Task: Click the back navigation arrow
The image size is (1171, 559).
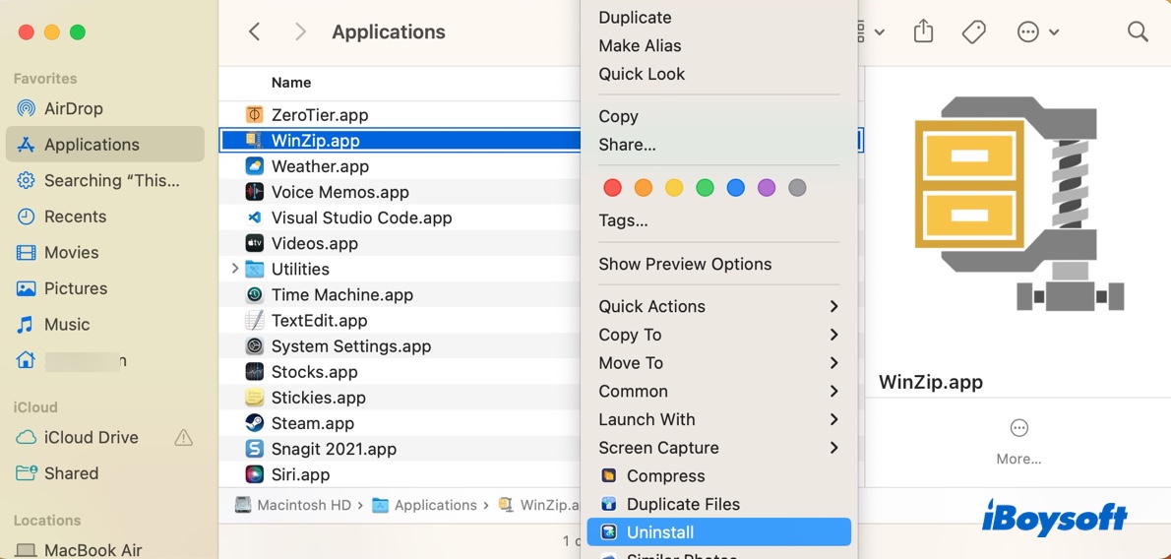Action: (255, 32)
